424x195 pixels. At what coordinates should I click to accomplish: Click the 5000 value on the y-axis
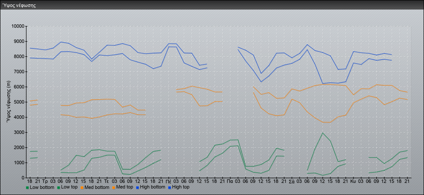[x=19, y=102]
